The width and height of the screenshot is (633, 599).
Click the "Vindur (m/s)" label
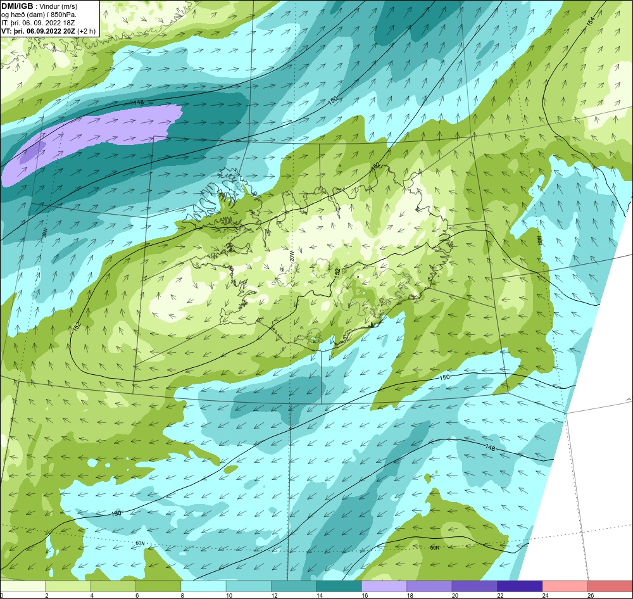(58, 6)
